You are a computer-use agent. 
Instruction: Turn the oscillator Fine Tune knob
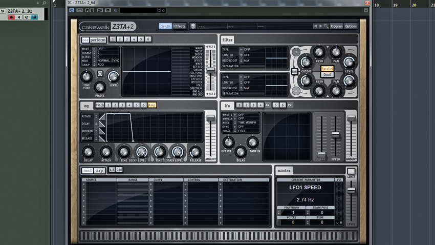point(86,76)
